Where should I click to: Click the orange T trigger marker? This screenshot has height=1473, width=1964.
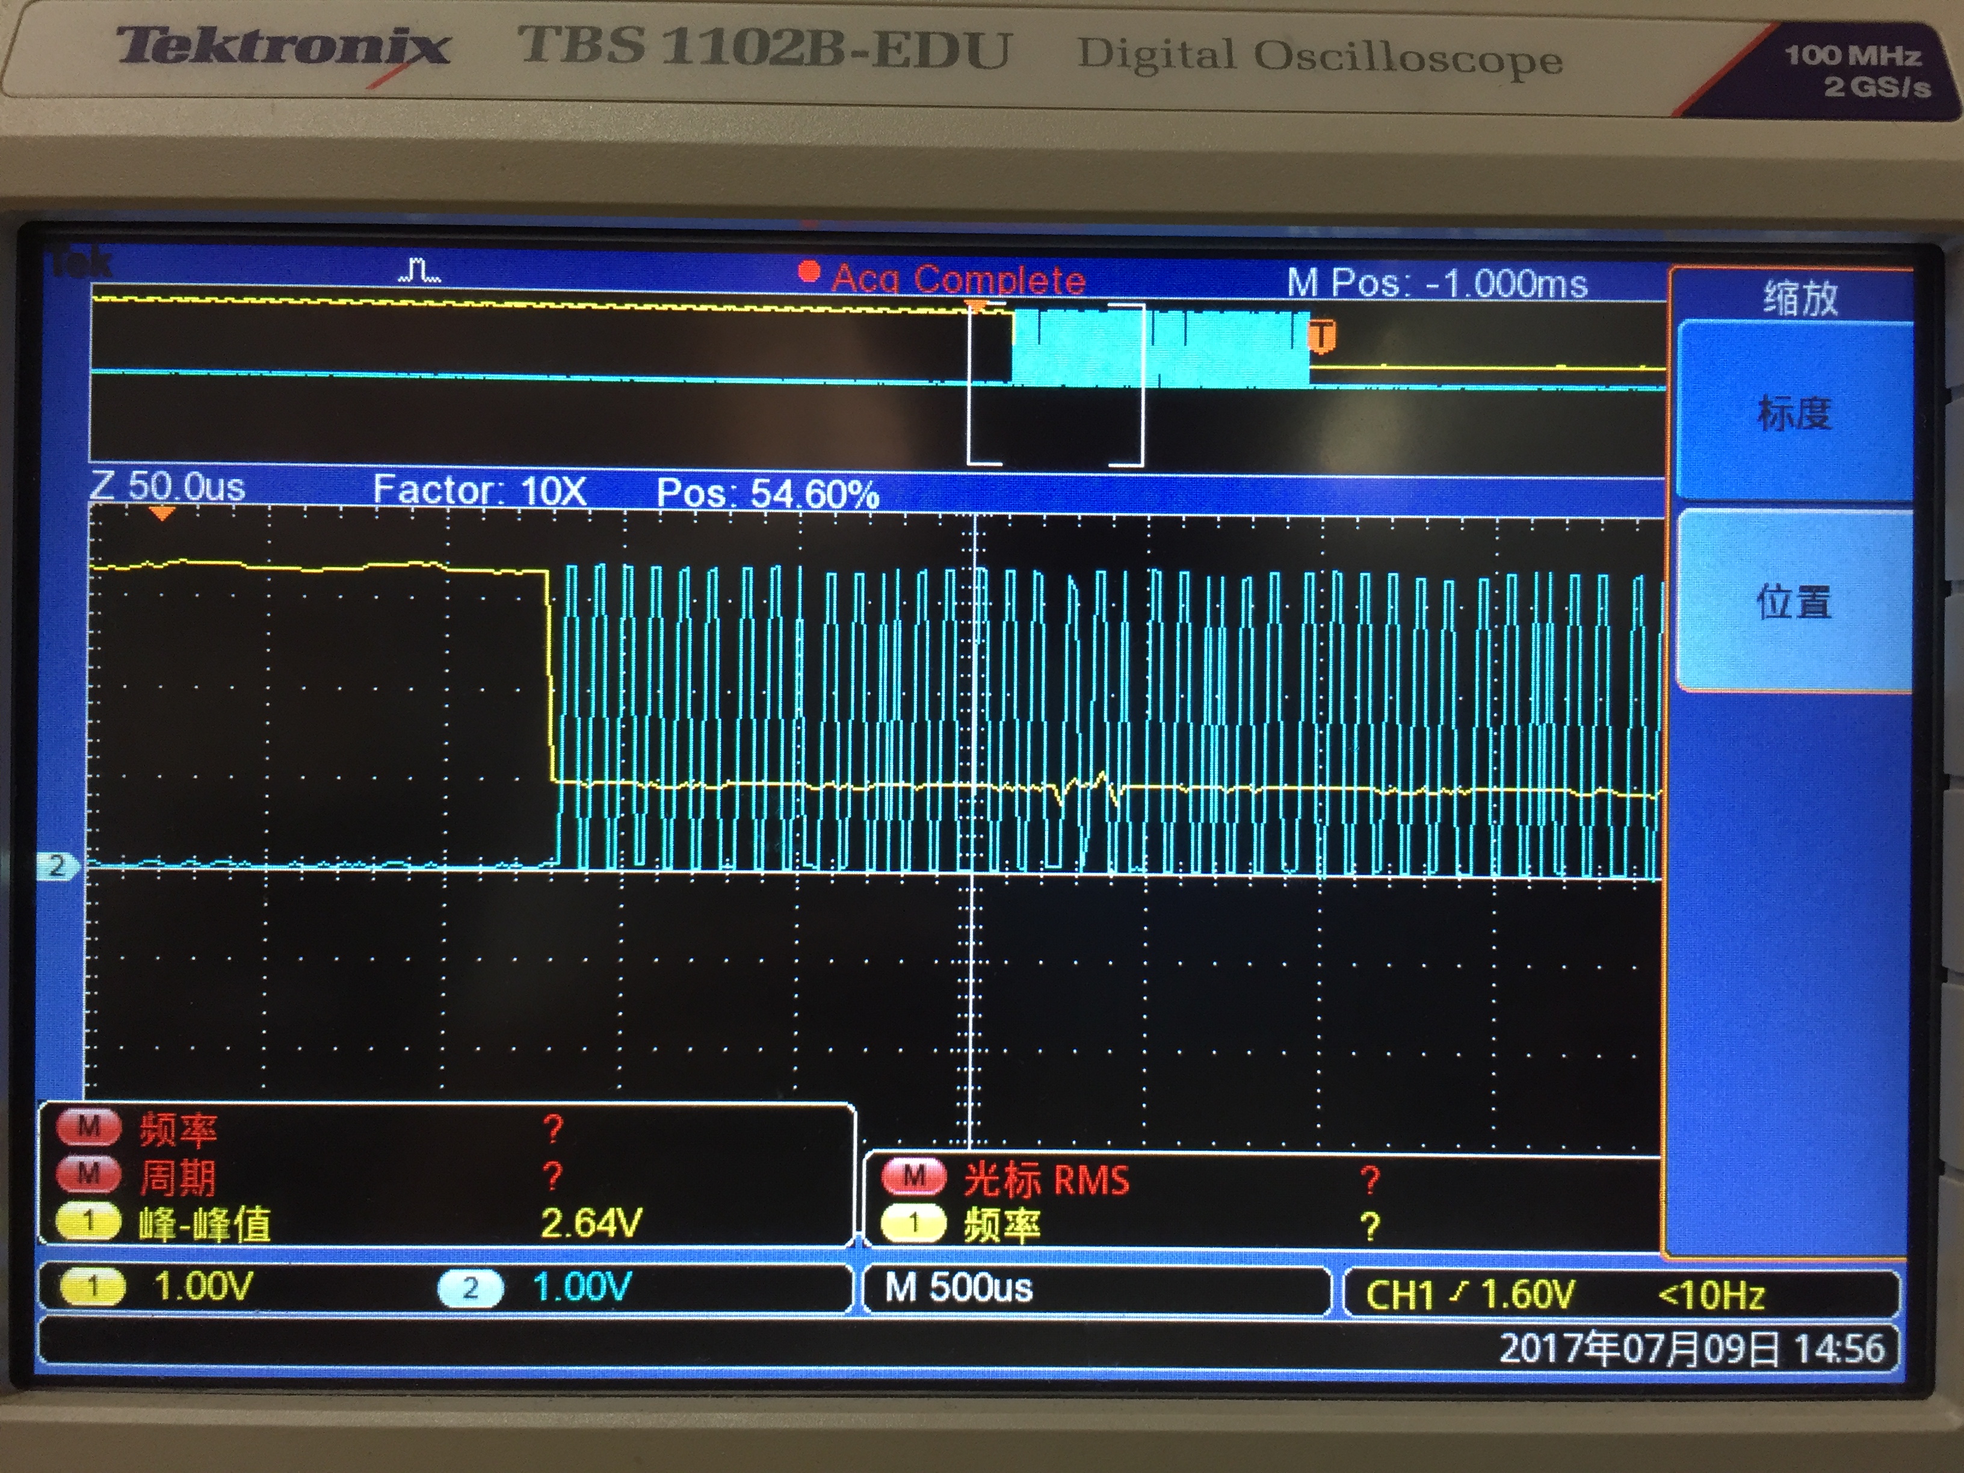pos(1322,336)
